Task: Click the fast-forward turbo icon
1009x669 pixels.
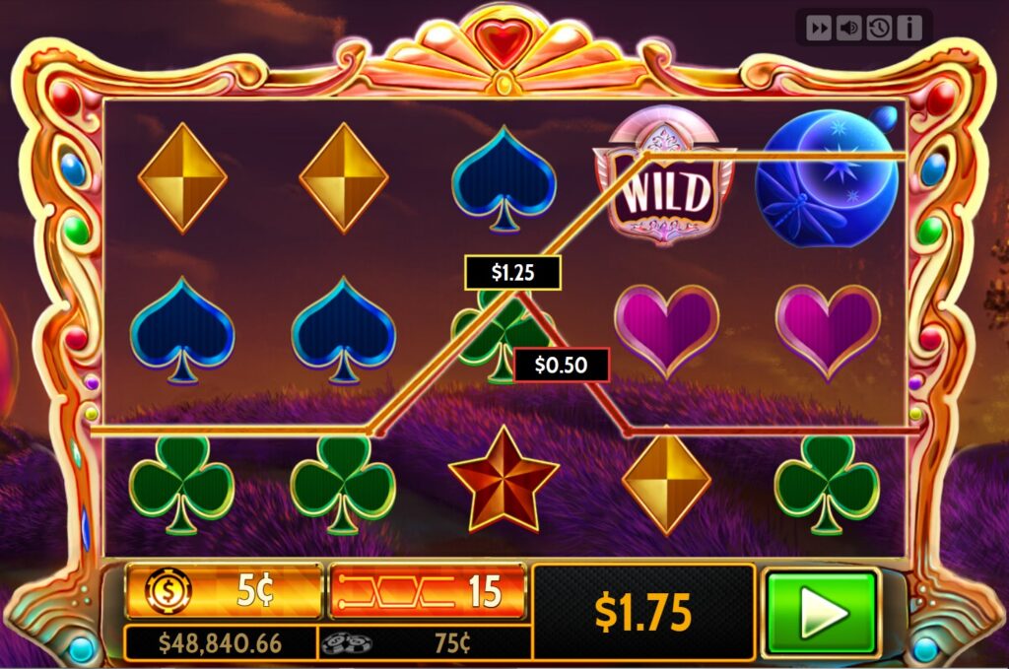Action: pos(819,28)
